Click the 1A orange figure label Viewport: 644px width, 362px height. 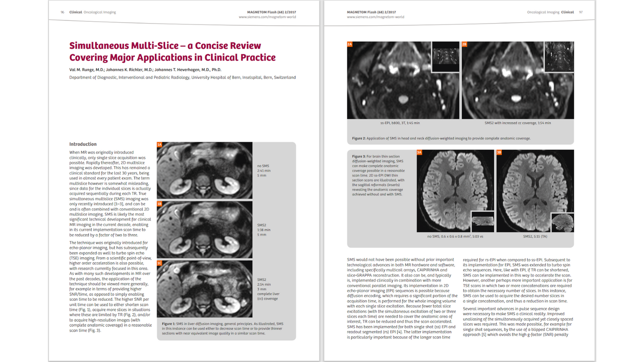point(160,145)
